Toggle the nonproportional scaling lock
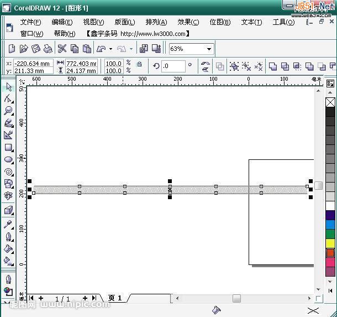 (139, 64)
